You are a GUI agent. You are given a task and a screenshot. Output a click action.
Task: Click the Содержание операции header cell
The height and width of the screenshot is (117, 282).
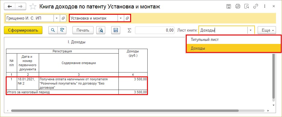tap(79, 63)
